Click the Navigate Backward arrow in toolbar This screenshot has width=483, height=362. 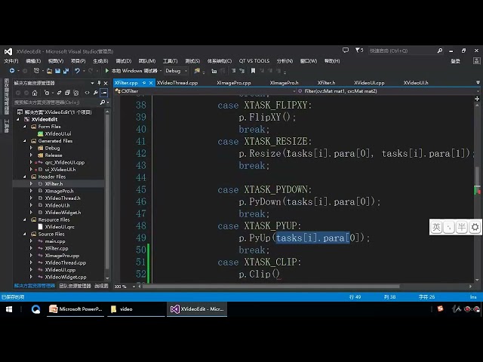pos(12,71)
